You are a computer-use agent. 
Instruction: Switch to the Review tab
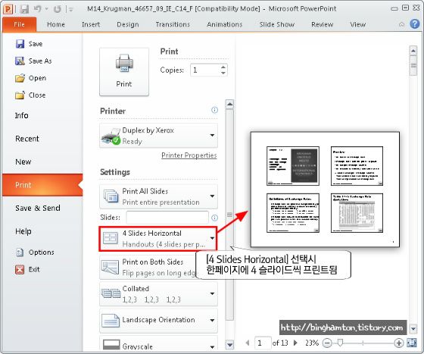tap(322, 24)
